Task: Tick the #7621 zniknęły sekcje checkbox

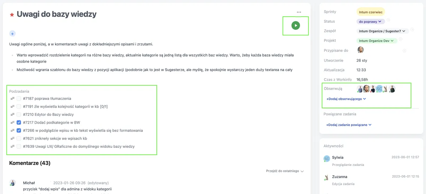Action: (19, 139)
